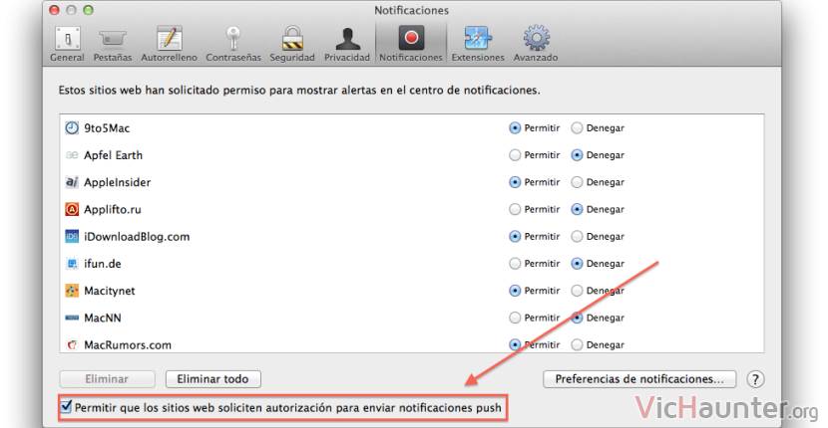Viewport: 828px width, 428px height.
Task: Select the Applifto.ru row name
Action: [113, 209]
